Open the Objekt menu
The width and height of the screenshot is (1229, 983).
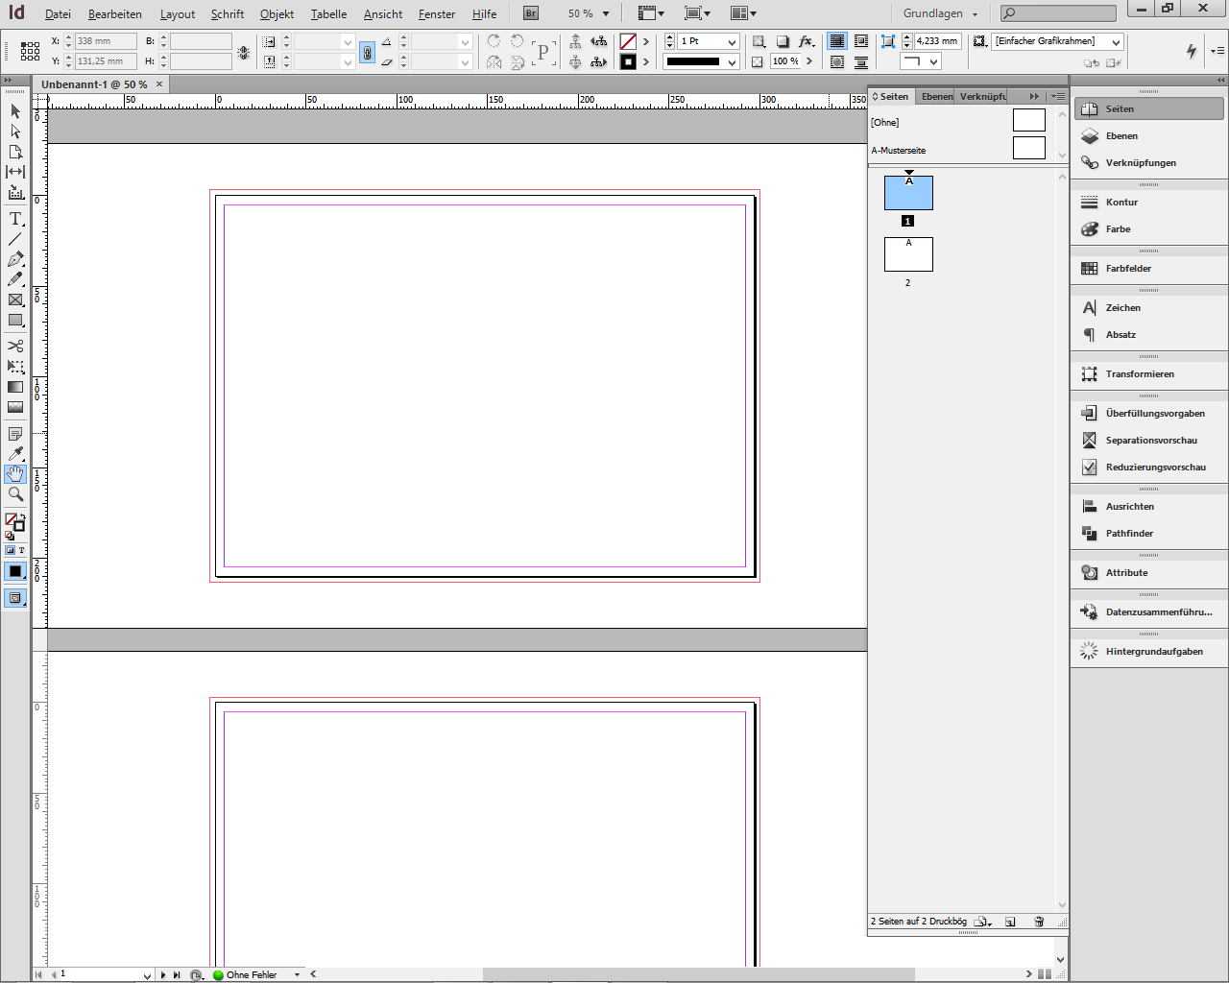[x=277, y=13]
